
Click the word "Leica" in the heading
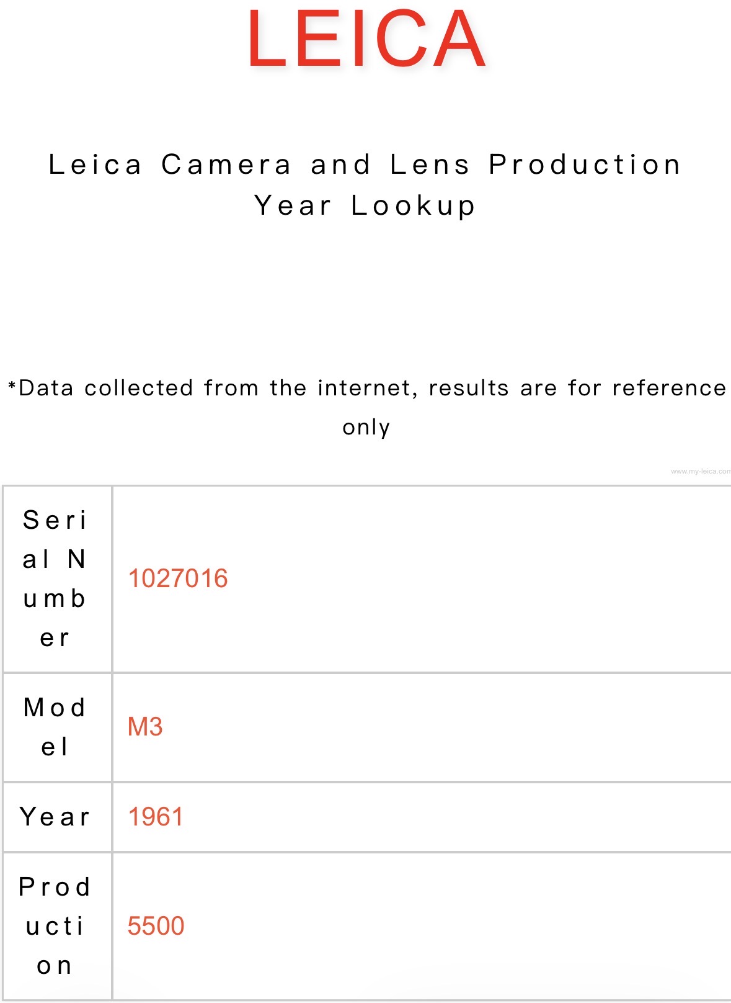coord(95,165)
